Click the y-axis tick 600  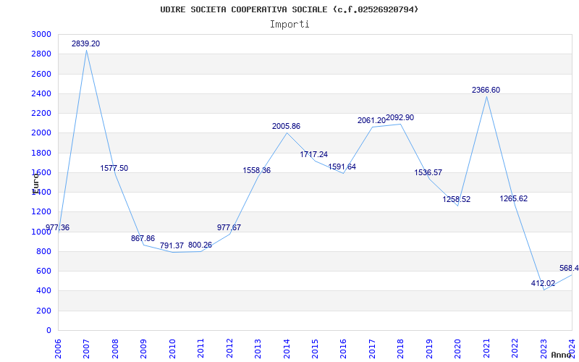pos(44,271)
